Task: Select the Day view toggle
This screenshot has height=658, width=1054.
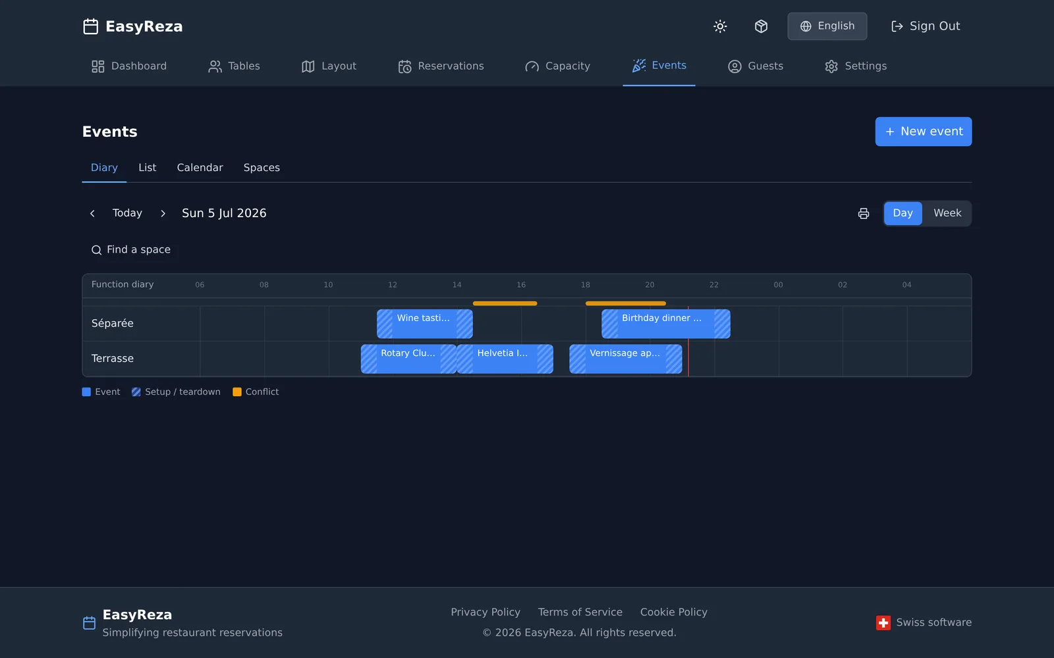Action: (902, 213)
